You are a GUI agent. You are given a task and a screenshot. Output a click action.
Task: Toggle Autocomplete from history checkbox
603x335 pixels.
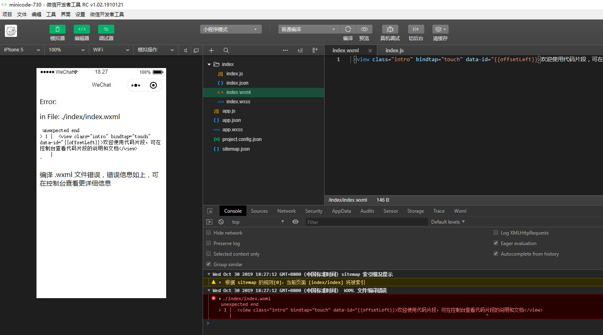pyautogui.click(x=496, y=254)
